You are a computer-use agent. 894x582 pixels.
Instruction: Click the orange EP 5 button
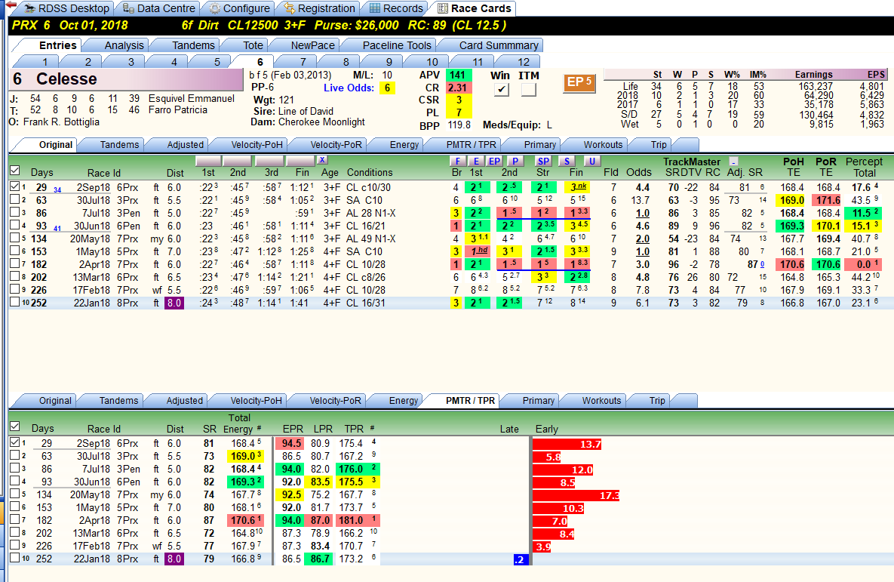579,83
